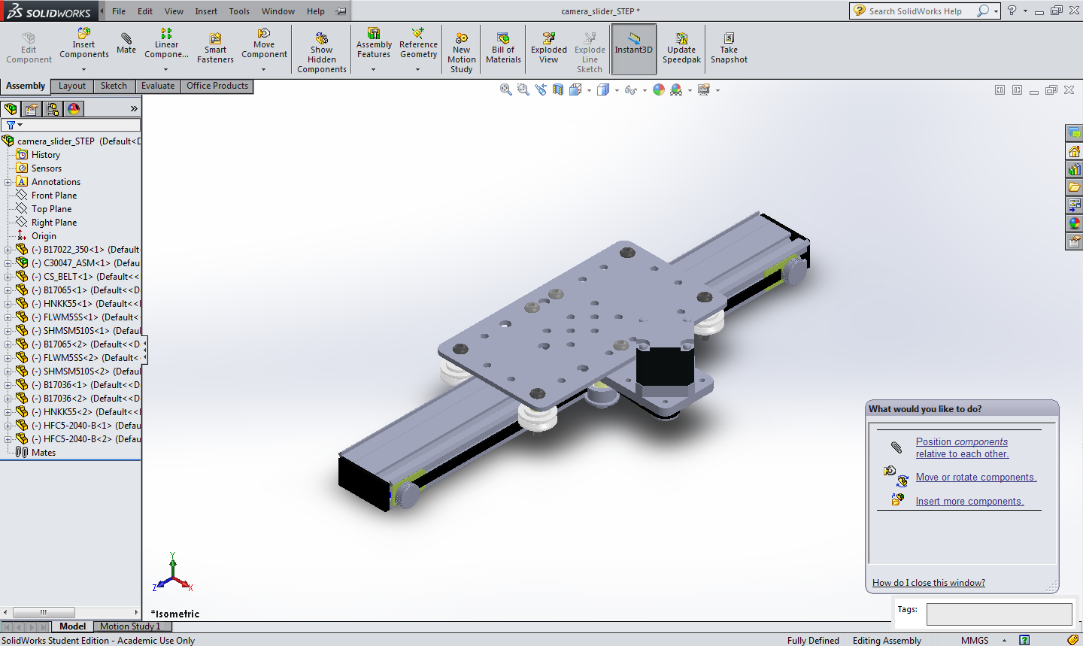Expand the Annotations tree node
This screenshot has width=1083, height=646.
coord(8,182)
